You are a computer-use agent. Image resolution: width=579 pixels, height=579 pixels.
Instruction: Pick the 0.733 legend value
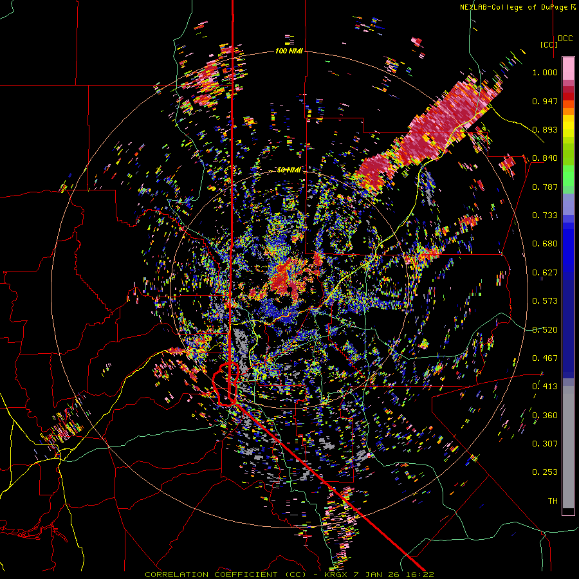[545, 216]
